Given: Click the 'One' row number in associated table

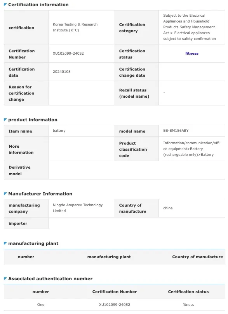Looking at the screenshot, I should [x=41, y=305].
